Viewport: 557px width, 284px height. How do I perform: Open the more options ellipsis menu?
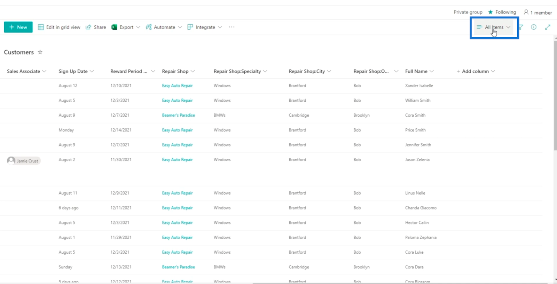(232, 27)
